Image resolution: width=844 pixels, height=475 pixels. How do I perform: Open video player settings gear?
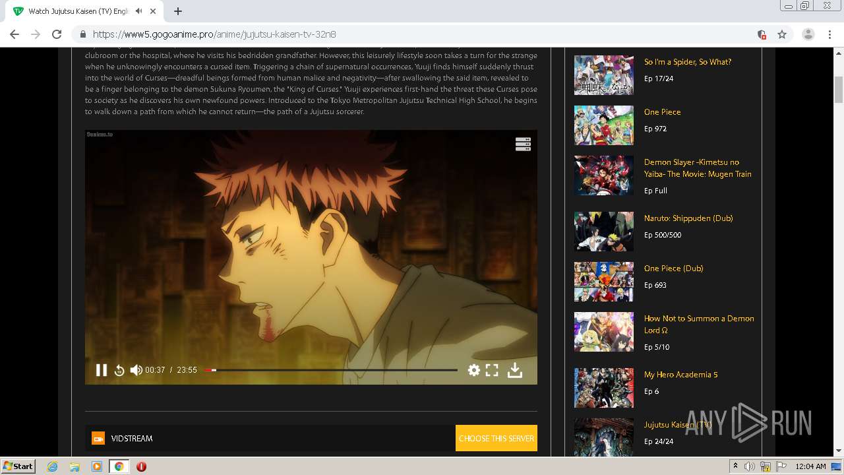(473, 370)
